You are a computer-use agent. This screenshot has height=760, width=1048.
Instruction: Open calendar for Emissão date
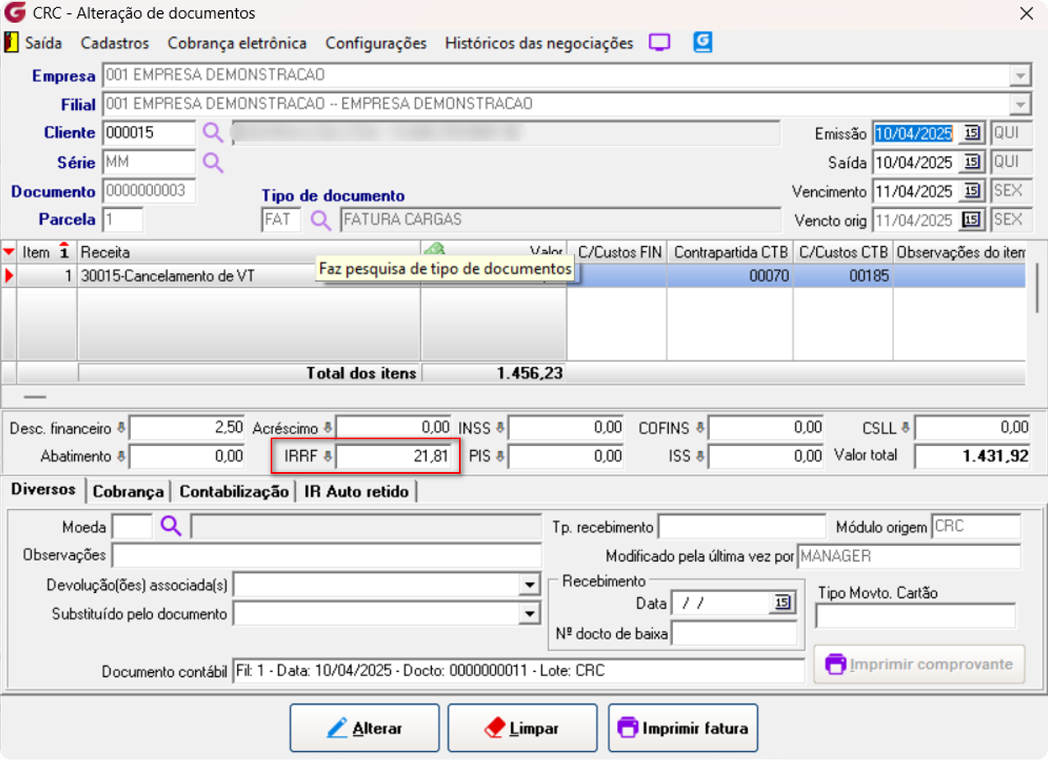tap(972, 133)
